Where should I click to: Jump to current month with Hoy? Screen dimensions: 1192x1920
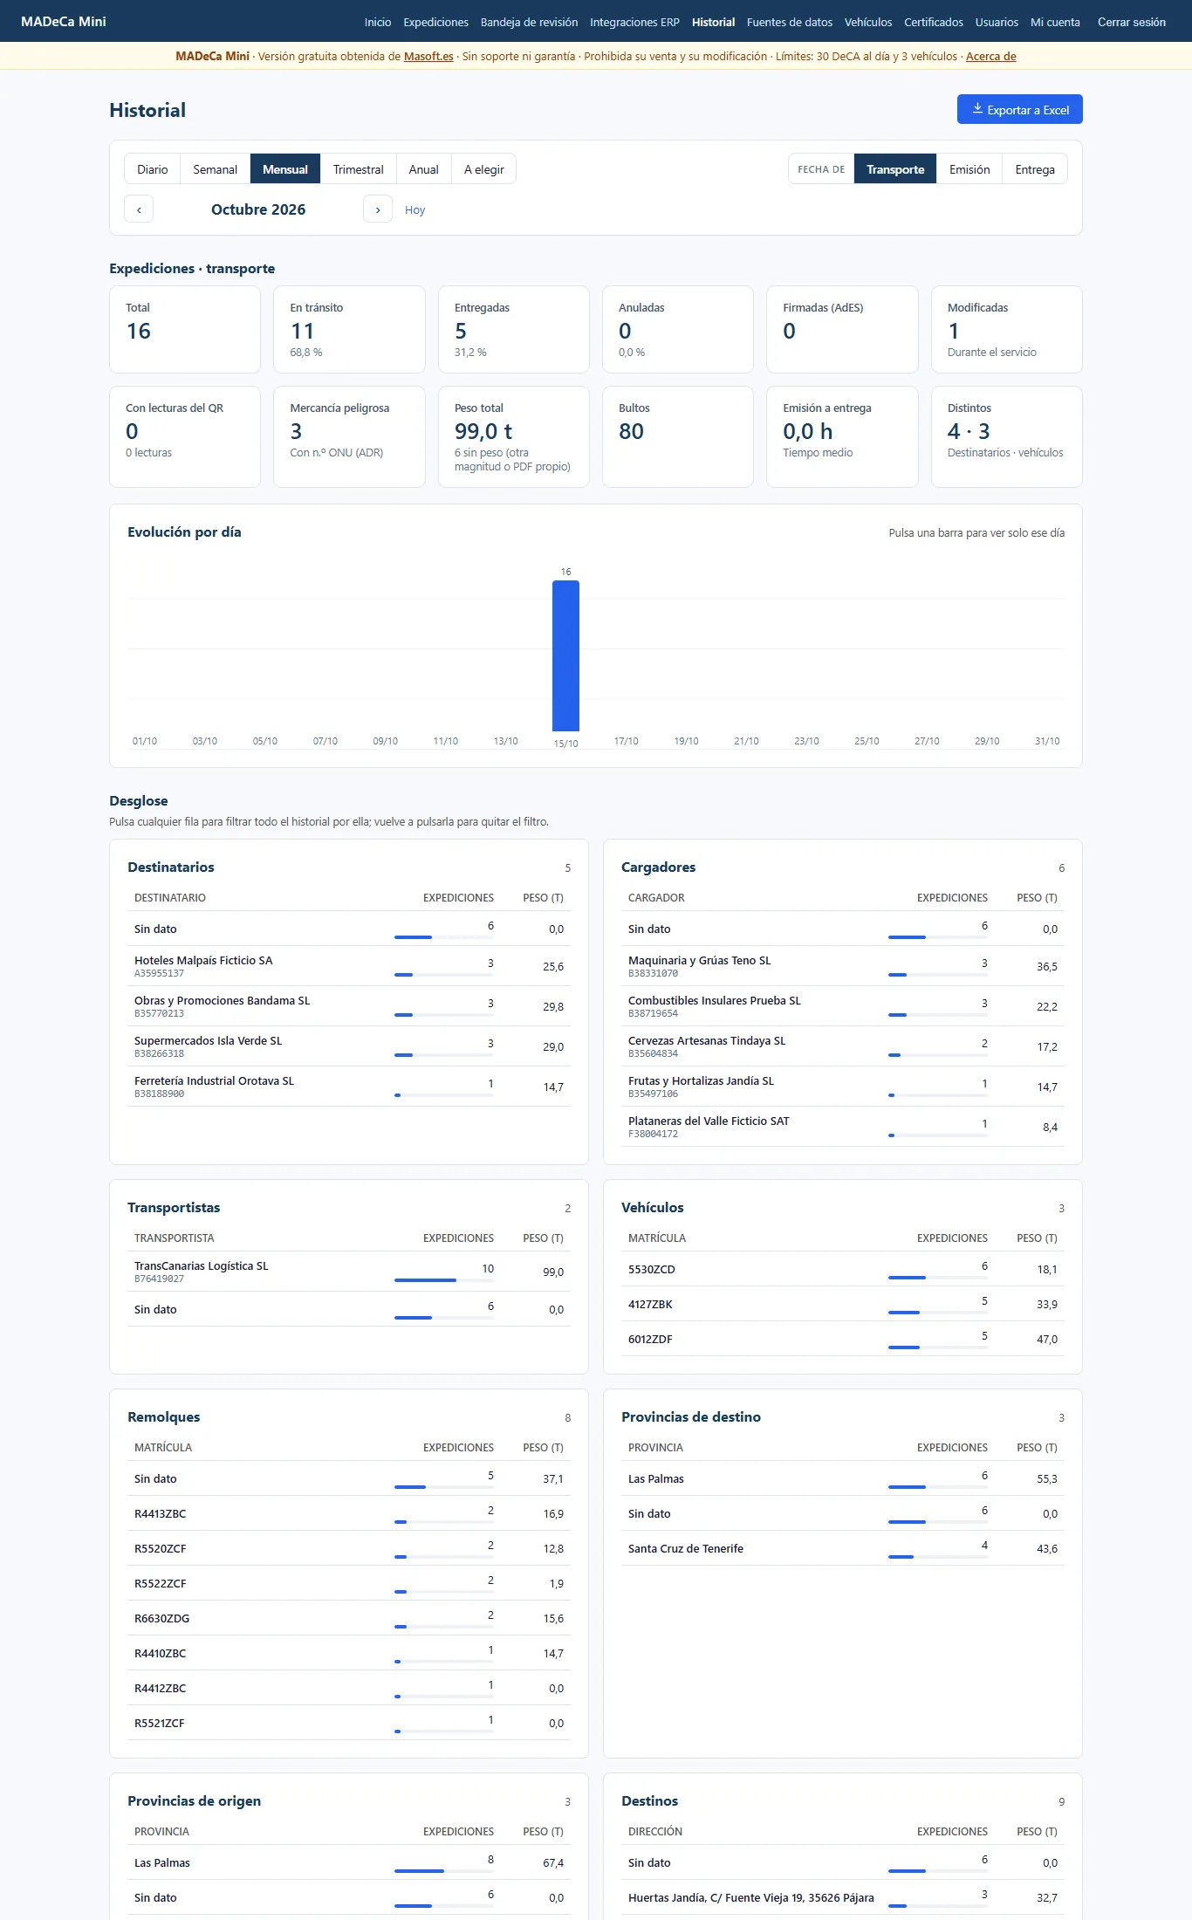tap(414, 210)
